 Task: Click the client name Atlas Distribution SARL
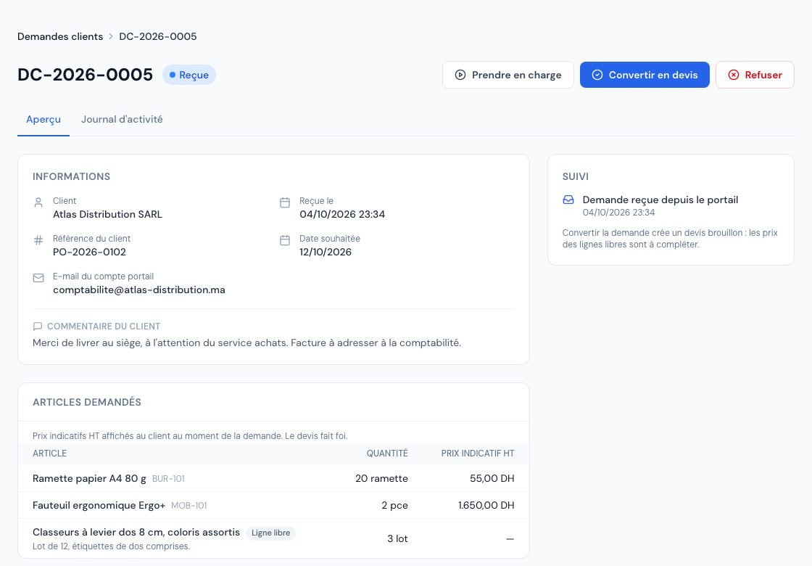pos(108,214)
